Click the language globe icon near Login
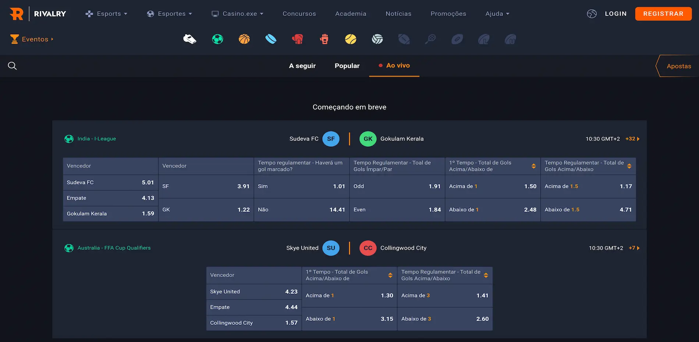Viewport: 699px width, 342px height. pos(592,14)
